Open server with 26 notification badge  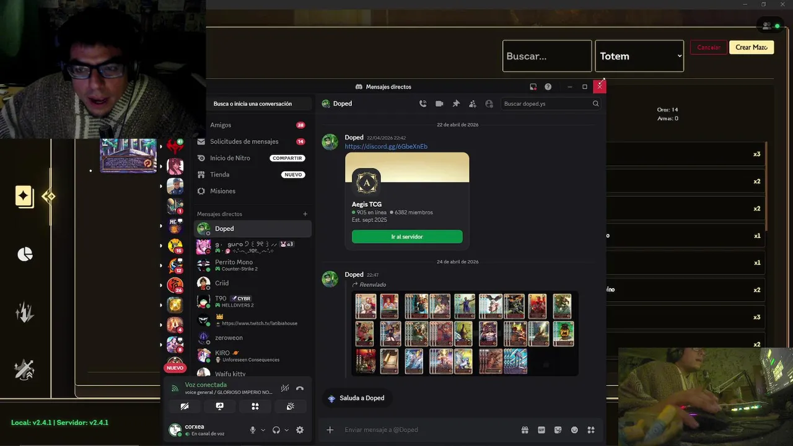pyautogui.click(x=175, y=285)
